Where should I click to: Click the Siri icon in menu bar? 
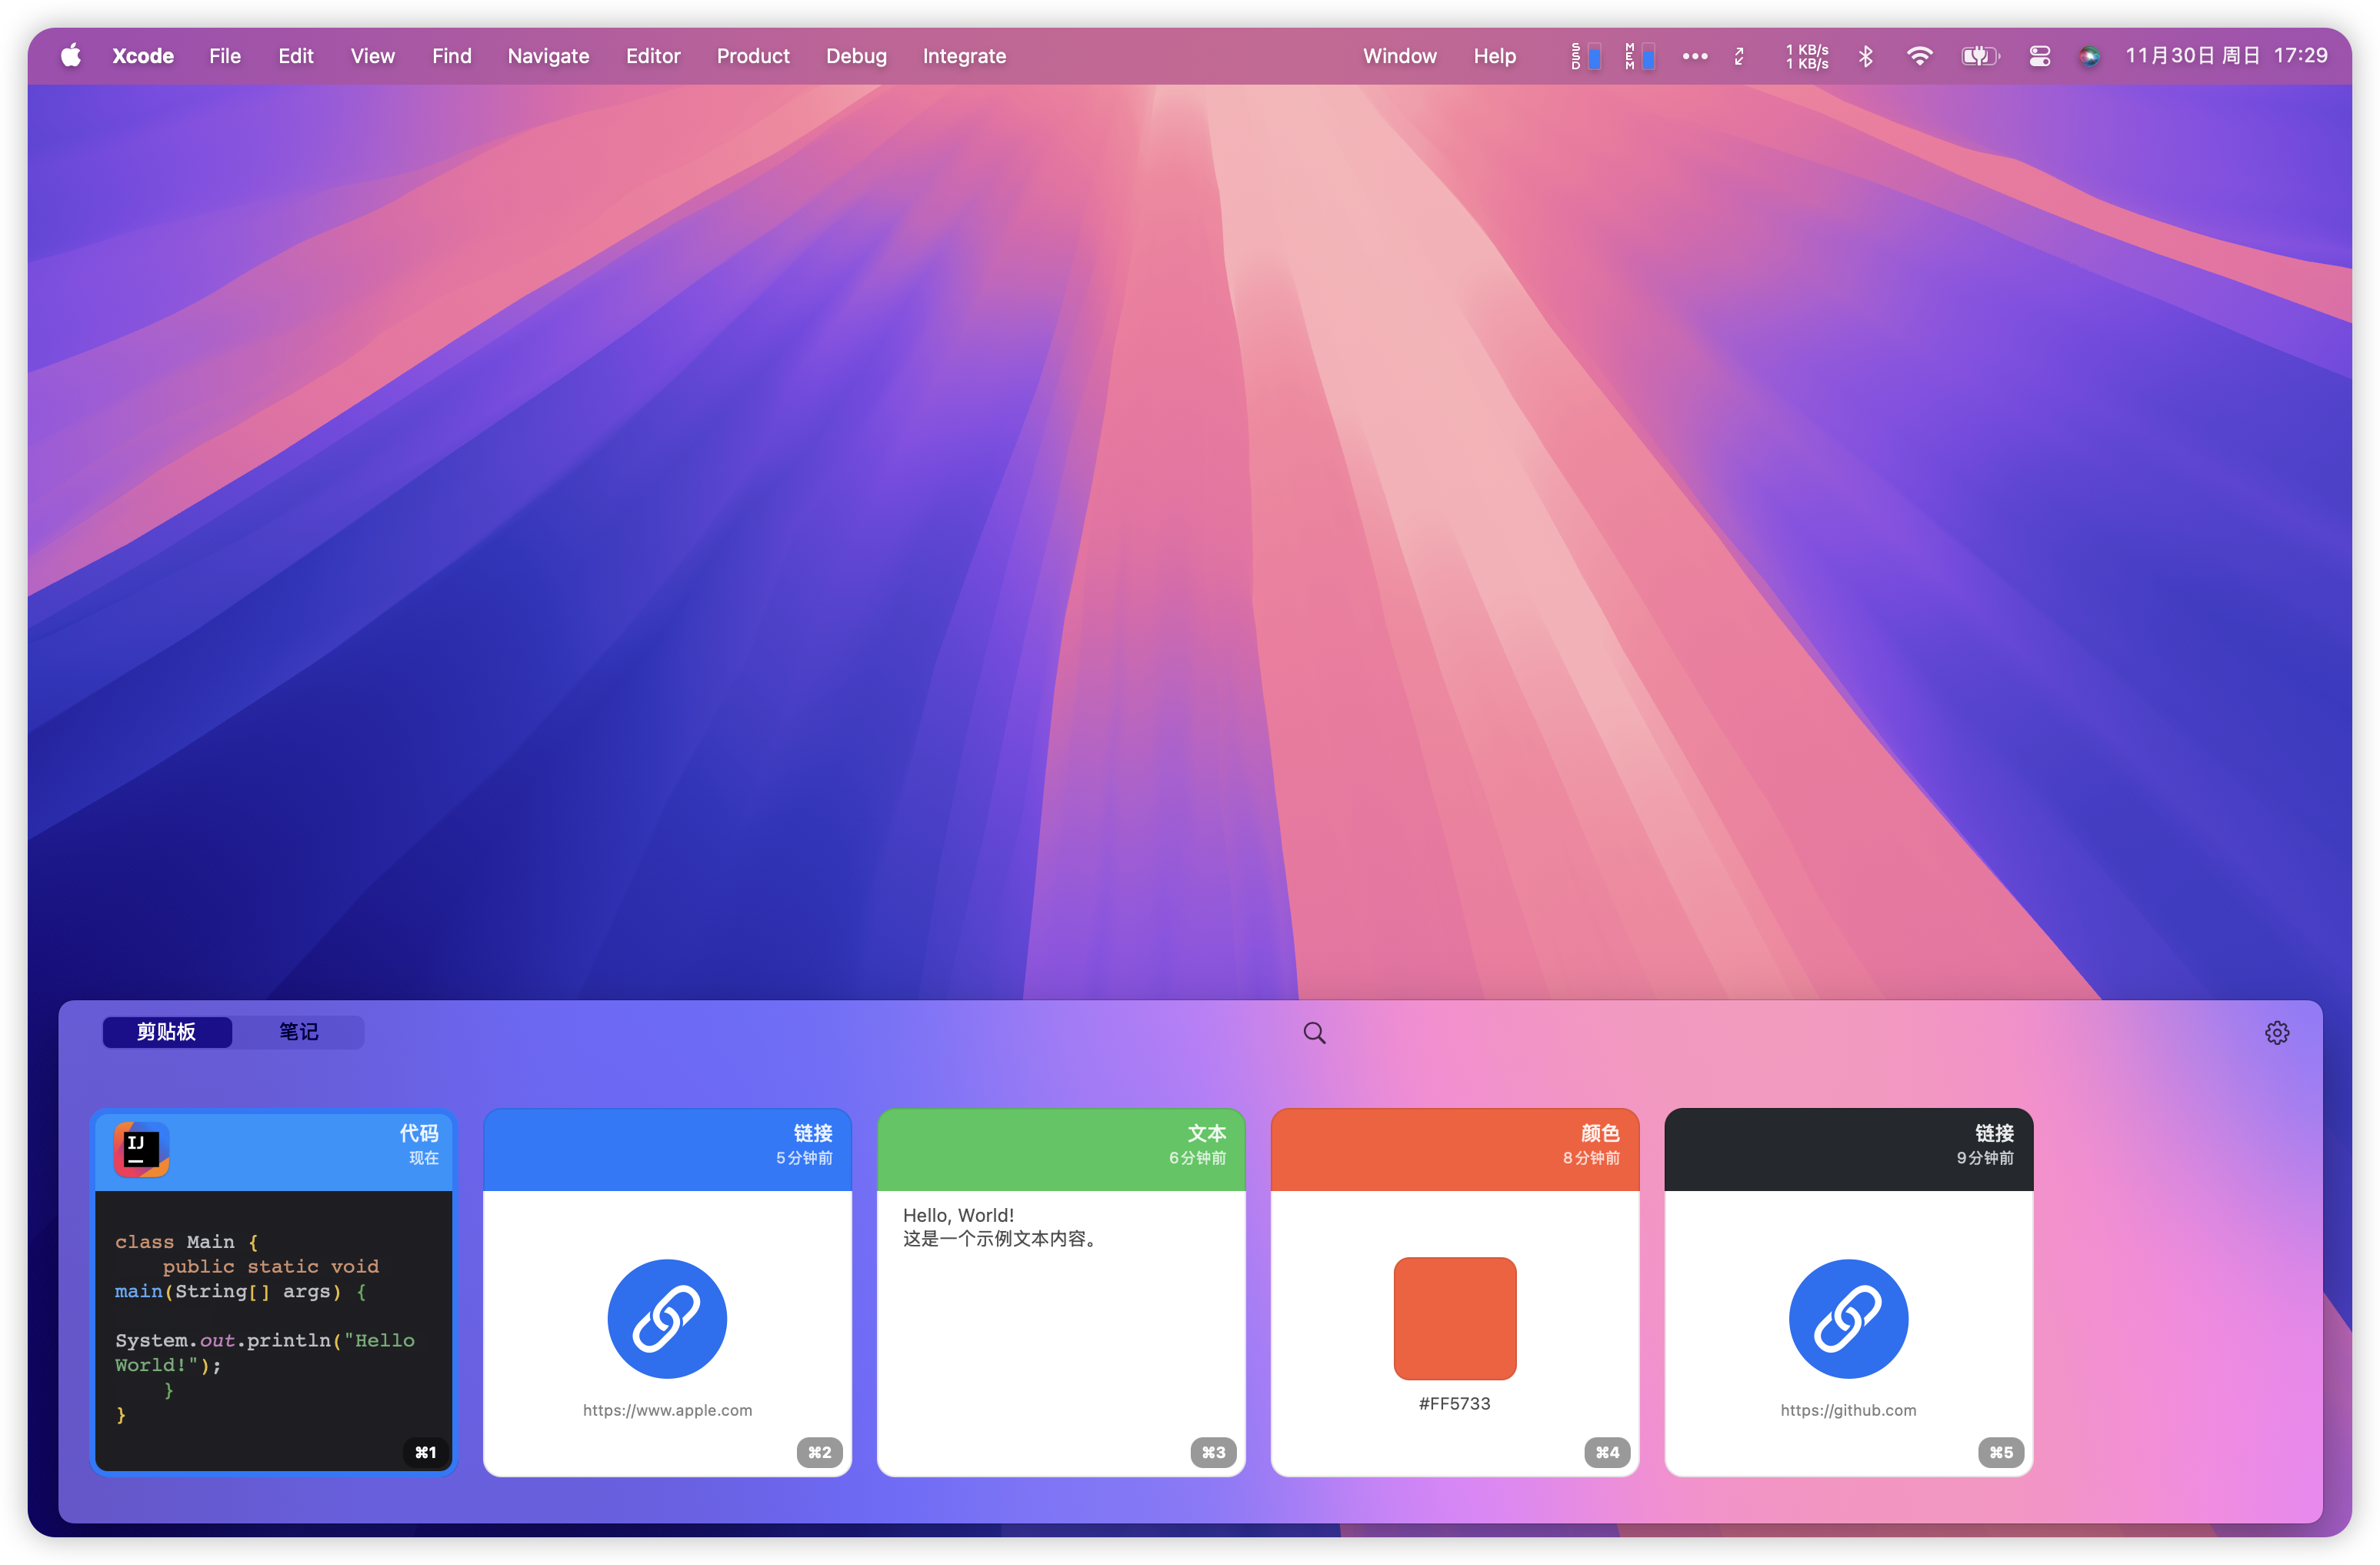coord(2089,56)
